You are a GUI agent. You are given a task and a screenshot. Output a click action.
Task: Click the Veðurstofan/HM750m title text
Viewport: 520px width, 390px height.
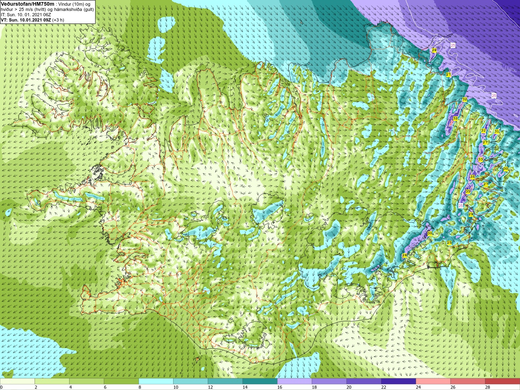(27, 4)
